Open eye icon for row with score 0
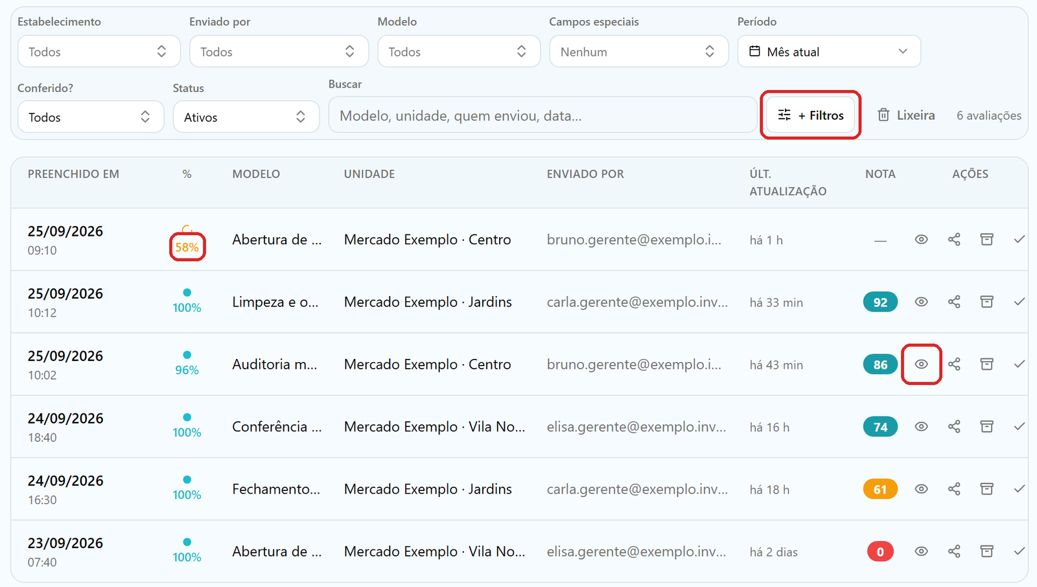1037x587 pixels. [x=921, y=551]
